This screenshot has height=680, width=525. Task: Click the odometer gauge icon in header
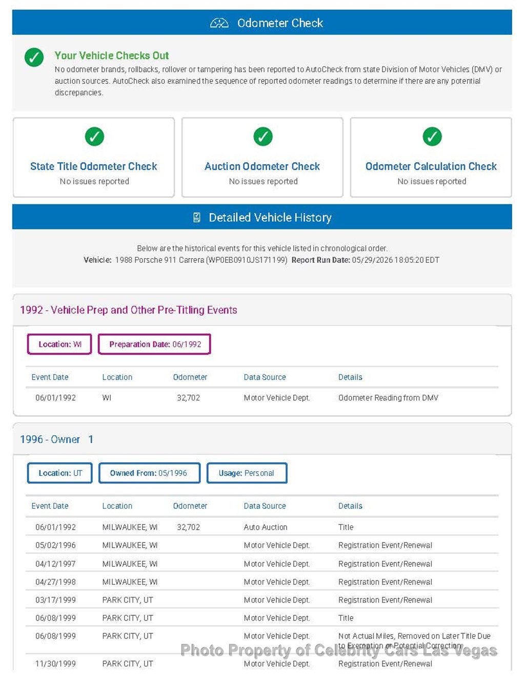[219, 23]
